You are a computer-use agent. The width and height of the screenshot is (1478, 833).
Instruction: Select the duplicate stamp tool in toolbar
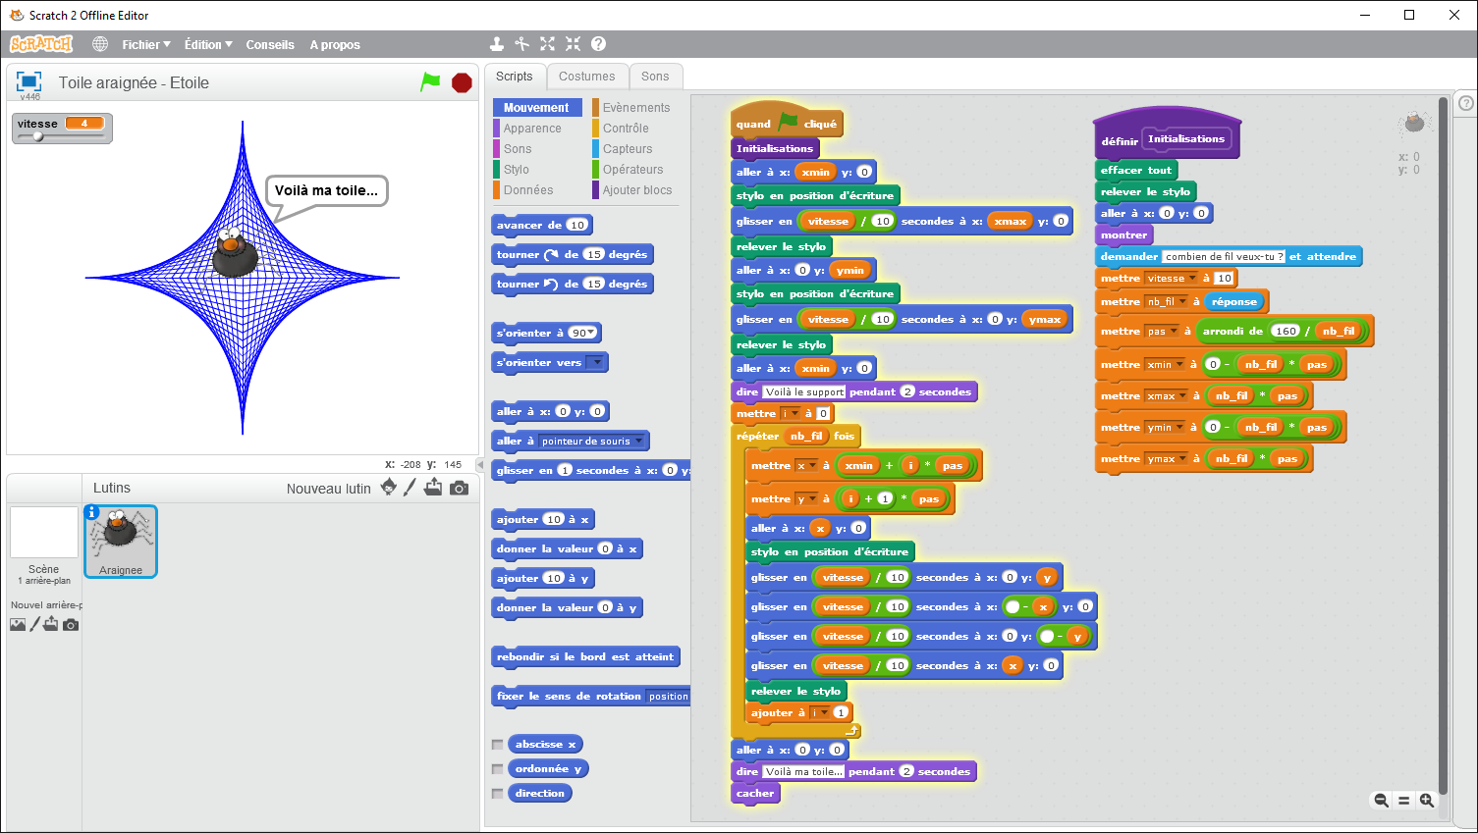[x=497, y=44]
